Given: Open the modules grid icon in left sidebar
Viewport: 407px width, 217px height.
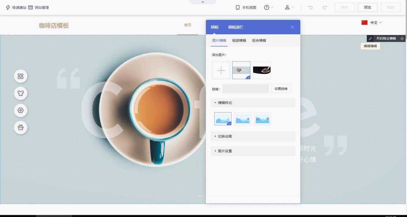Looking at the screenshot, I should pyautogui.click(x=21, y=76).
